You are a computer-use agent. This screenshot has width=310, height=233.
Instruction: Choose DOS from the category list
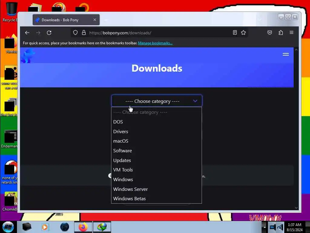click(x=157, y=122)
